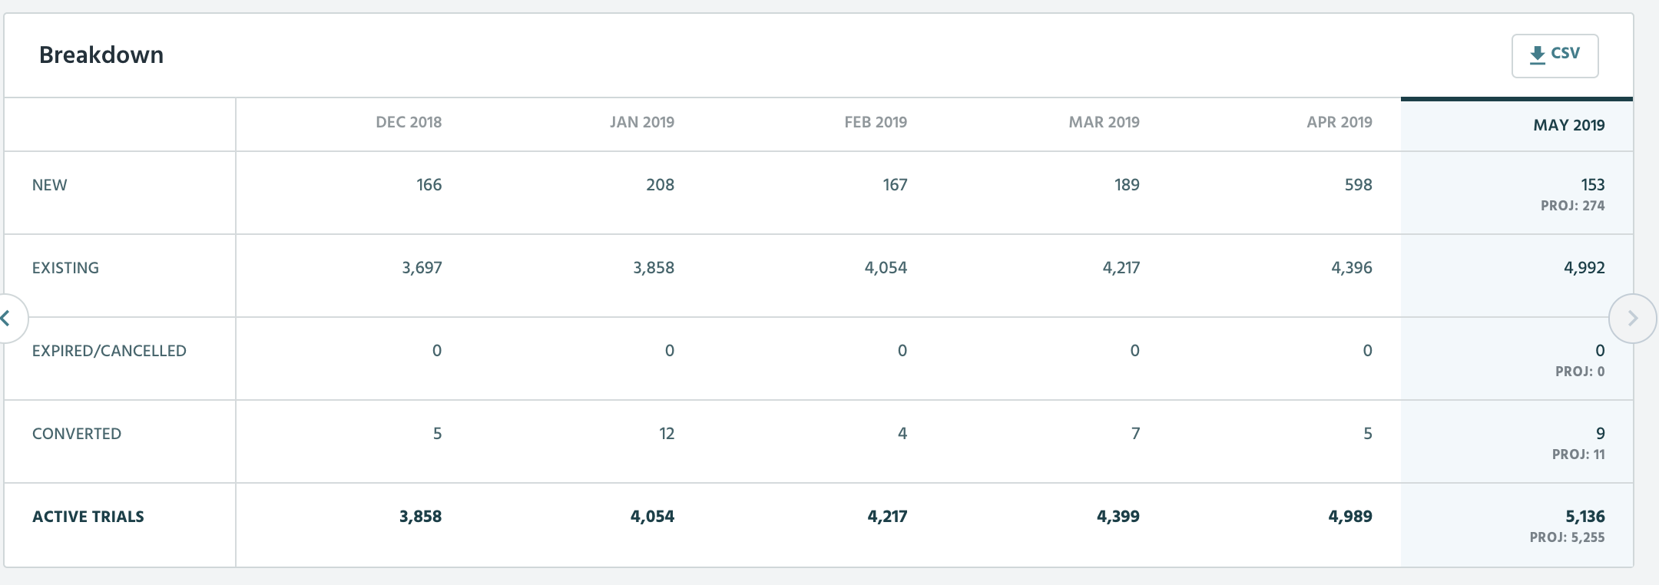The height and width of the screenshot is (585, 1659).
Task: Click the Breakdown panel title
Action: (x=101, y=55)
